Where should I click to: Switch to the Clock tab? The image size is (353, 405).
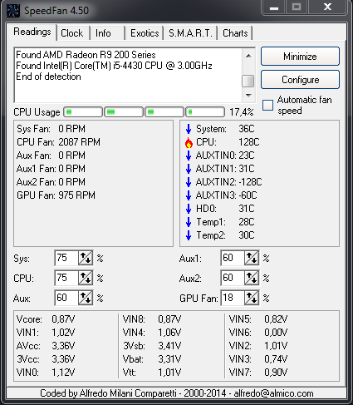(x=72, y=33)
